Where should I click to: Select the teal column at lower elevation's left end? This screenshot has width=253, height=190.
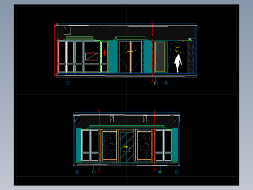78,145
